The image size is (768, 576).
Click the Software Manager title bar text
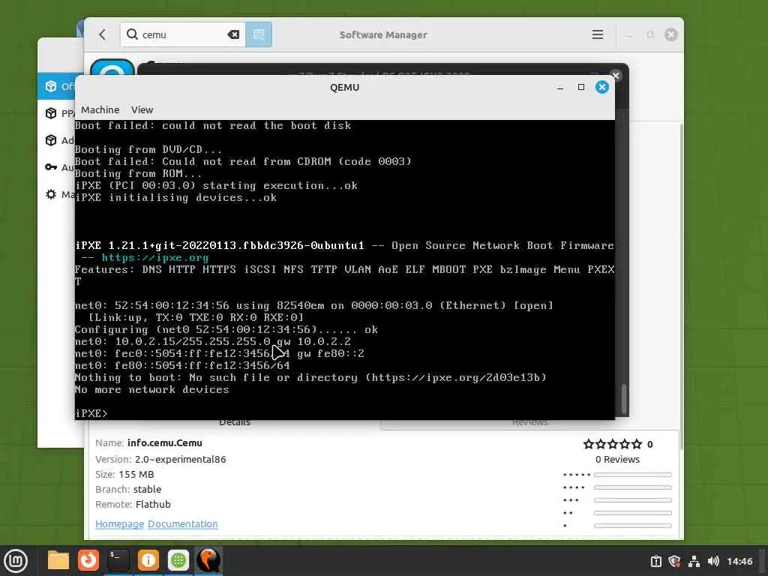pyautogui.click(x=383, y=34)
